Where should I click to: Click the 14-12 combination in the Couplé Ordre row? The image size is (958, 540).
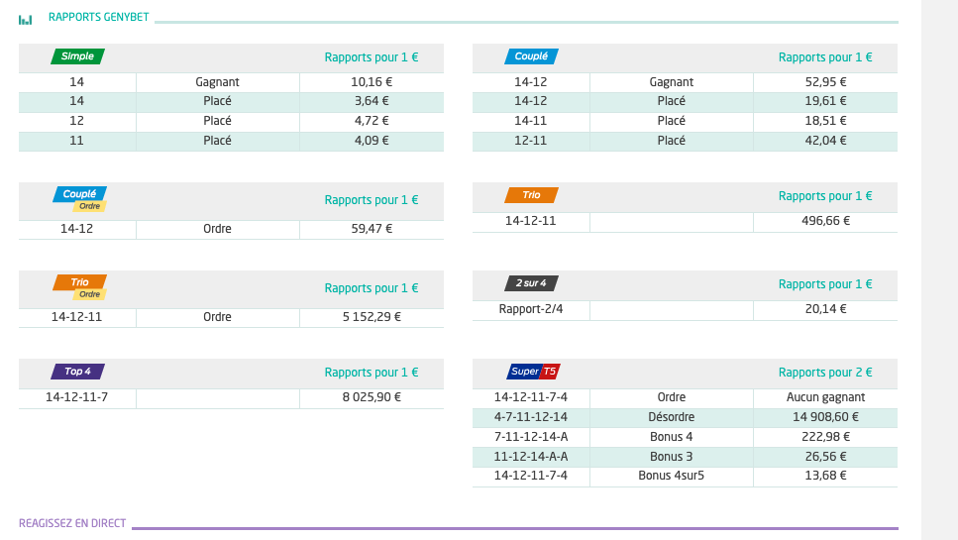click(77, 229)
